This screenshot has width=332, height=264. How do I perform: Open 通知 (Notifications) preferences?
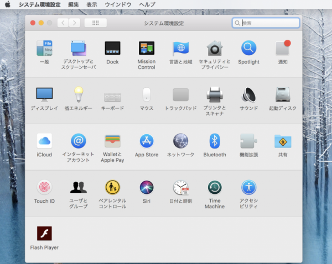(x=283, y=49)
